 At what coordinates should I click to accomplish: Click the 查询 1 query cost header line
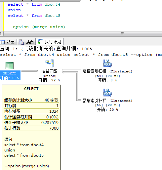[x=46, y=49]
